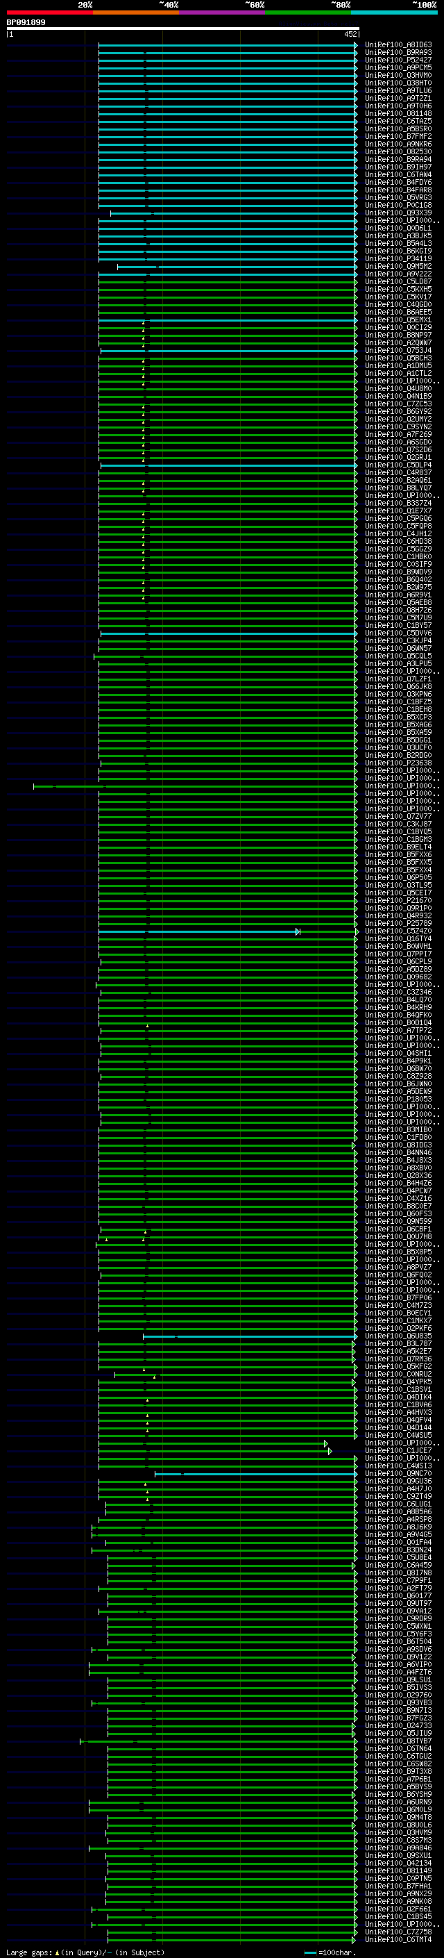444x1958 pixels.
Task: Open hit UniRef100_A8ID63
Action: coord(398,45)
